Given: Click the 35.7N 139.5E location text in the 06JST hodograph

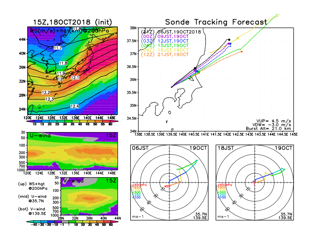Looking at the screenshot, I should (x=200, y=216).
